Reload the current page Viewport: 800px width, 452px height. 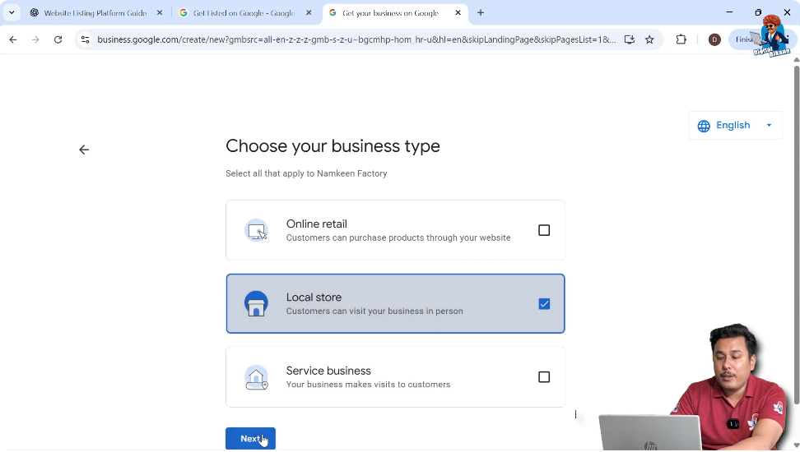click(x=58, y=39)
